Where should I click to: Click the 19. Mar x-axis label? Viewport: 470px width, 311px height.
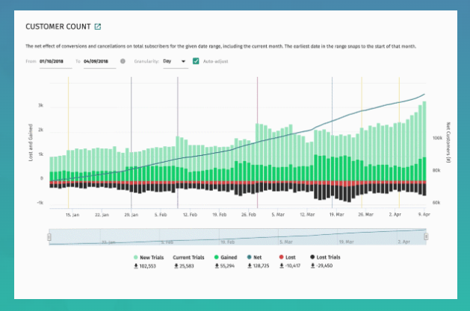[336, 215]
